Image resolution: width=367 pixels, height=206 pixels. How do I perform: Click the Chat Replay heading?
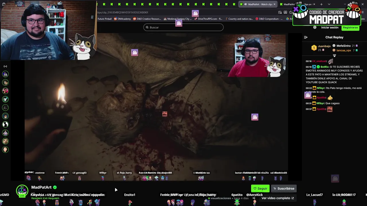pyautogui.click(x=334, y=37)
